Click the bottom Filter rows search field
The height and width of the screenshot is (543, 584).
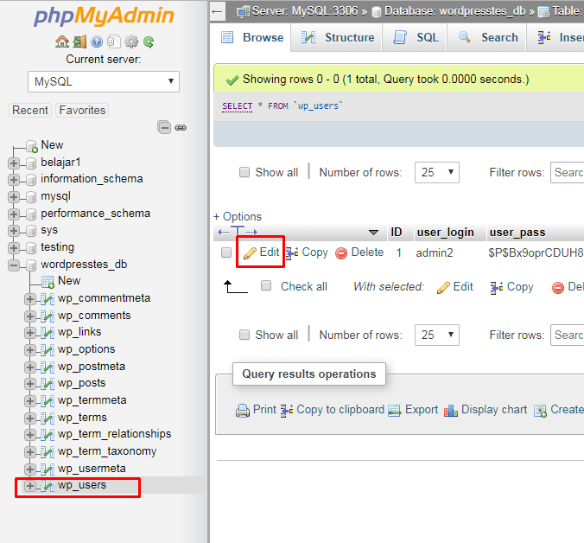click(x=568, y=335)
